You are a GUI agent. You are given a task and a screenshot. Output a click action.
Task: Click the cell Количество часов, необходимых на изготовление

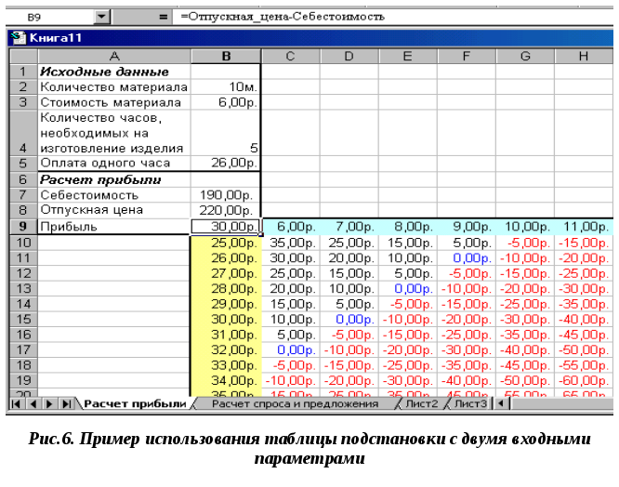point(114,133)
